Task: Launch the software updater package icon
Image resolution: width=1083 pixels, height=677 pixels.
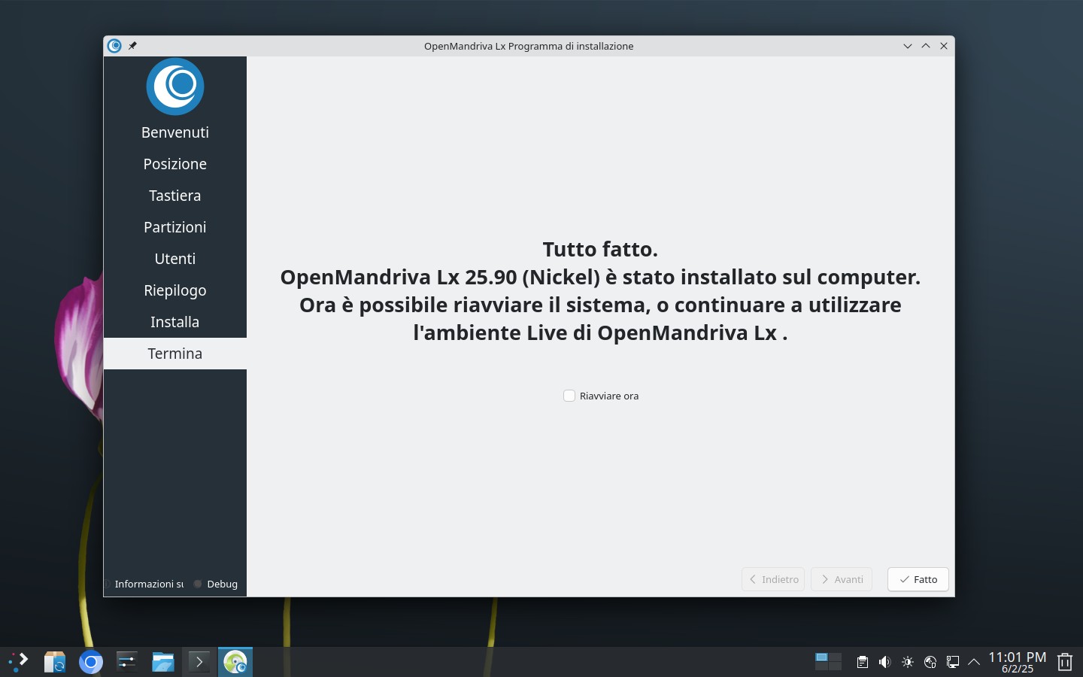Action: pos(55,662)
